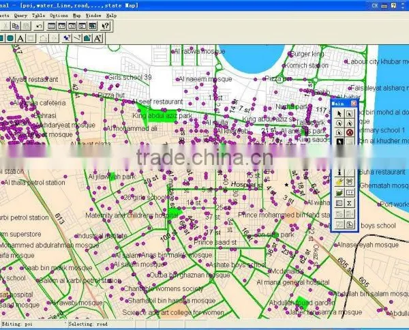This screenshot has height=330, width=409.
Task: Open the Symbol Style dialog icon
Action: [x=67, y=38]
